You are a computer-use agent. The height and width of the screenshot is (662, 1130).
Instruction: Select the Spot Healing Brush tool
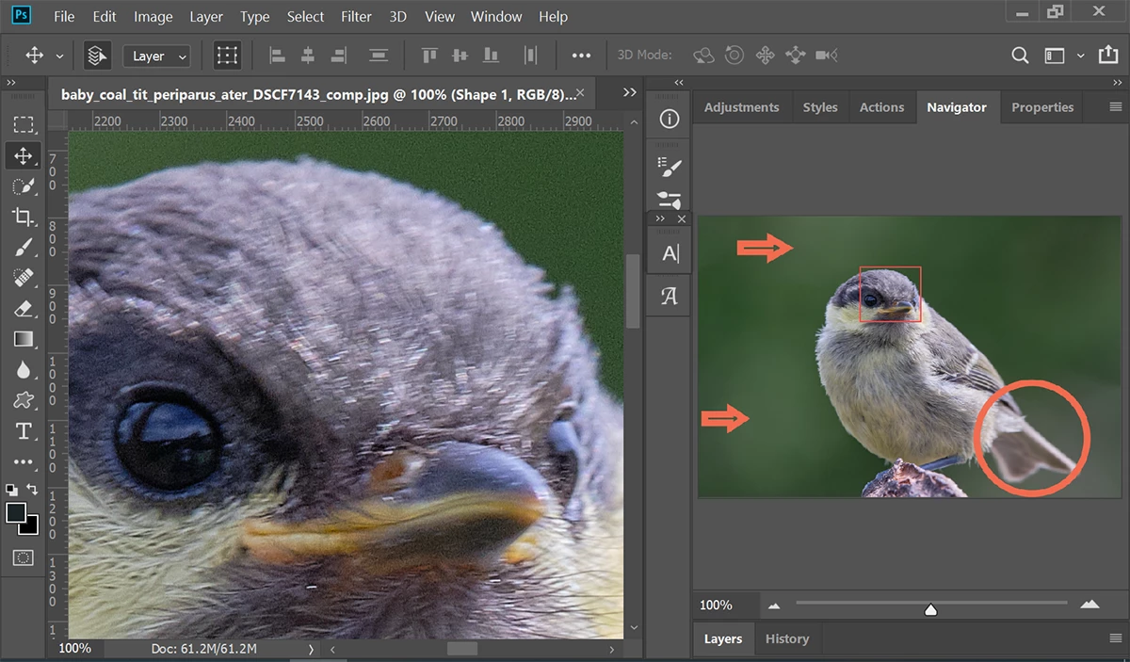(x=24, y=279)
